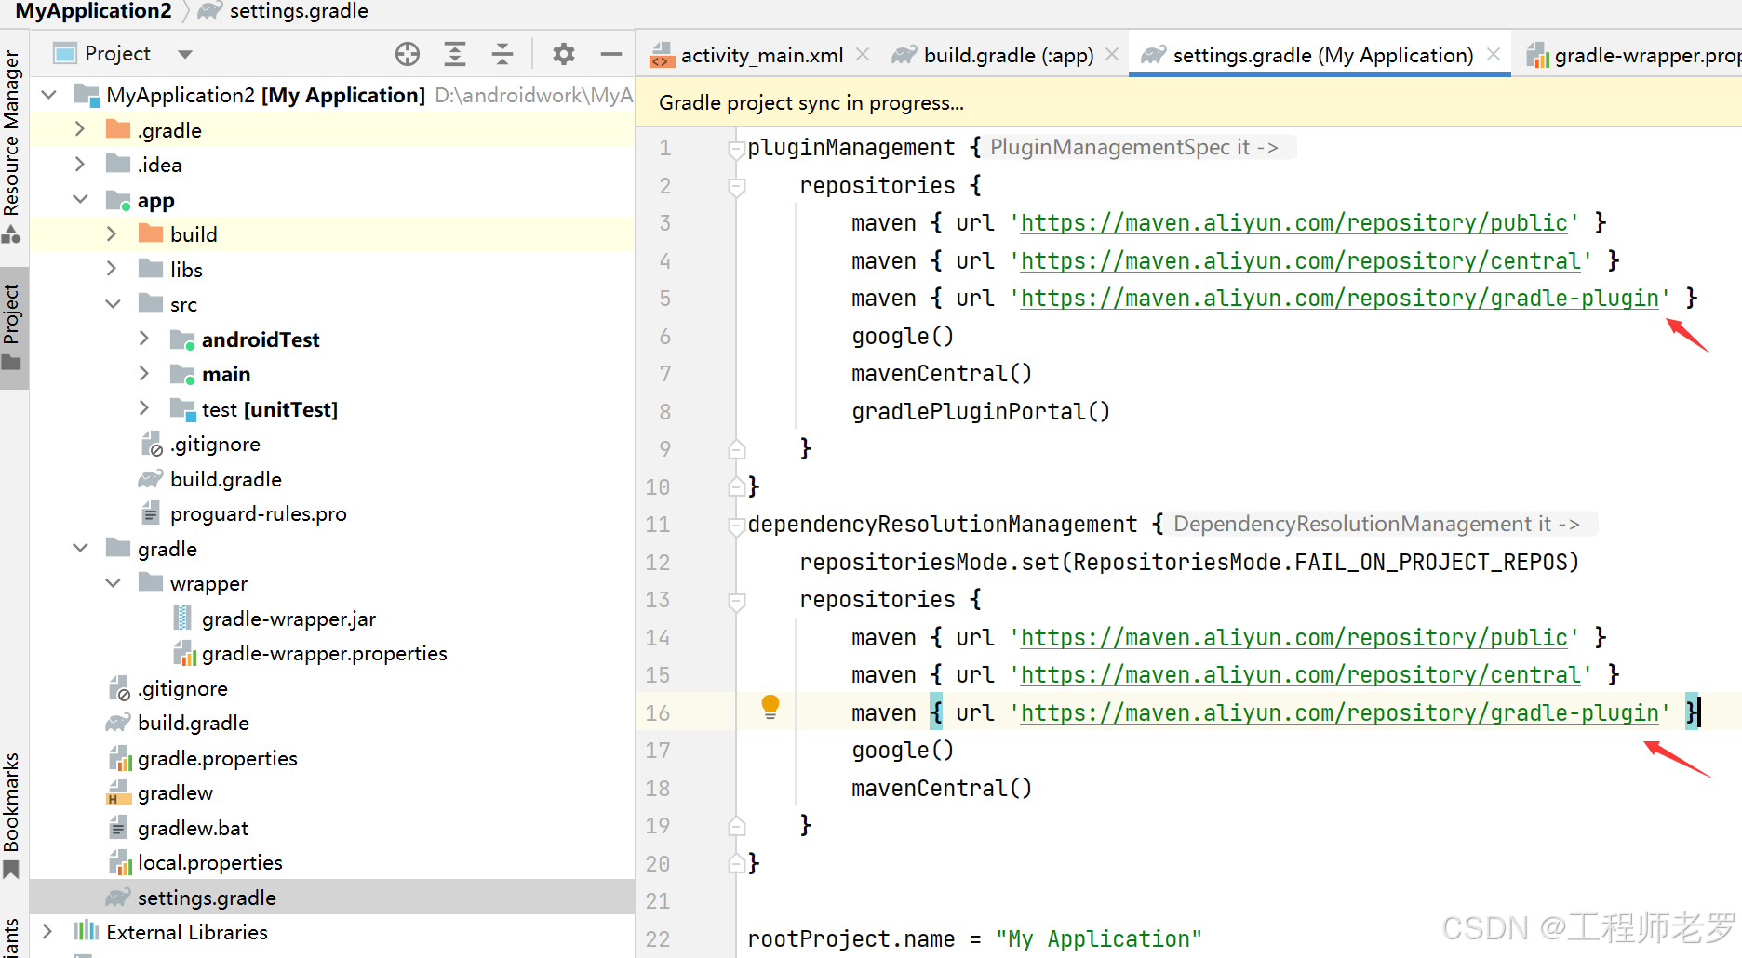The image size is (1742, 958).
Task: Click gradlePluginPortal() text on line 8
Action: [x=981, y=412]
